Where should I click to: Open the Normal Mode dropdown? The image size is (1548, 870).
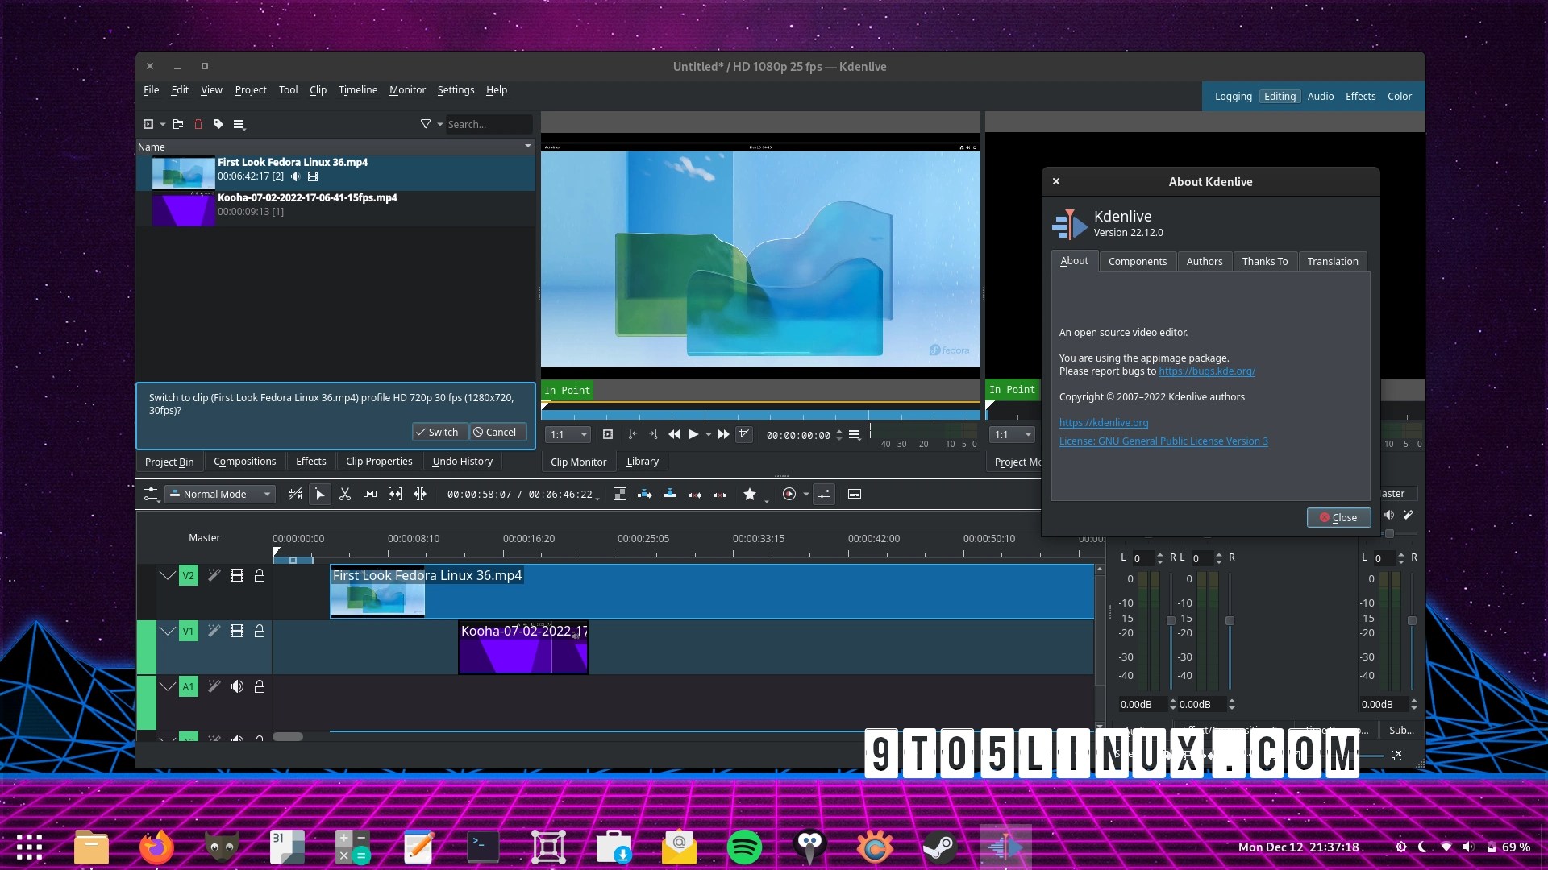point(219,494)
